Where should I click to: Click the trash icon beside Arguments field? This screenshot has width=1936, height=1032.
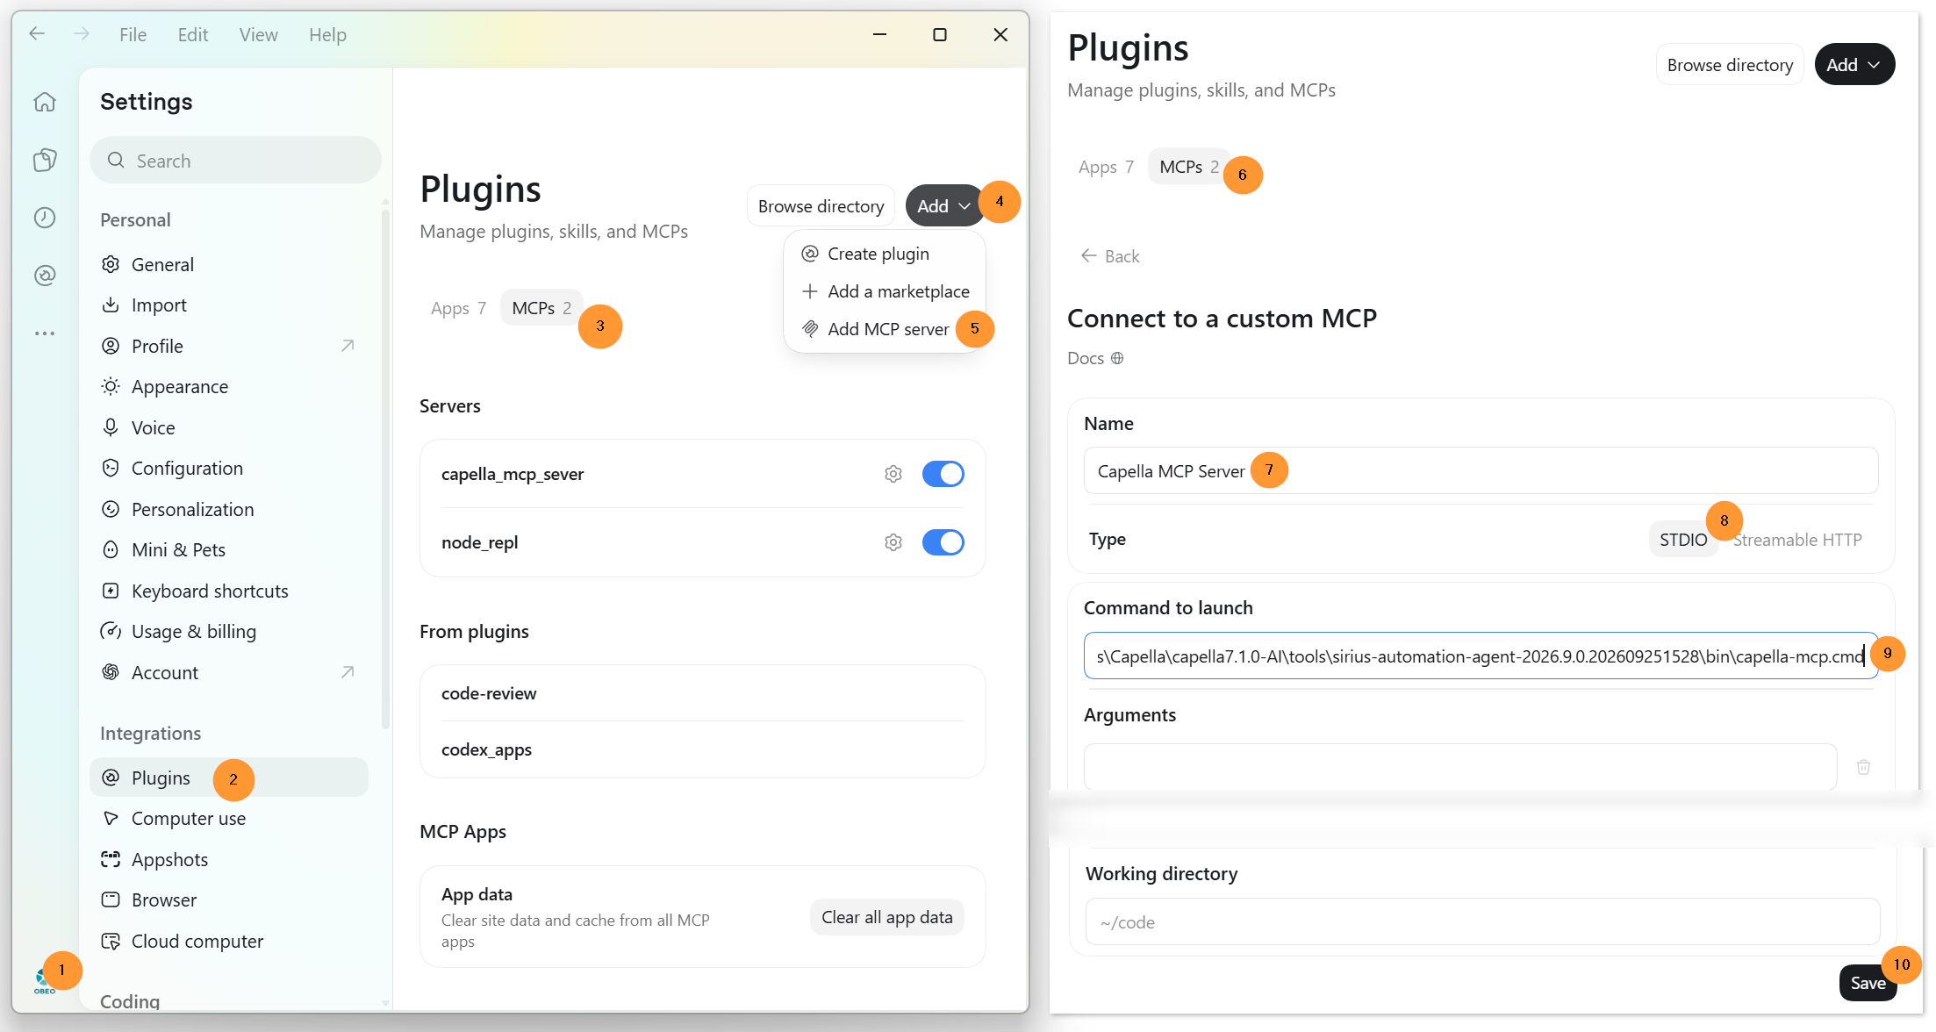(x=1864, y=767)
